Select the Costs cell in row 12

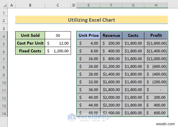133,97
